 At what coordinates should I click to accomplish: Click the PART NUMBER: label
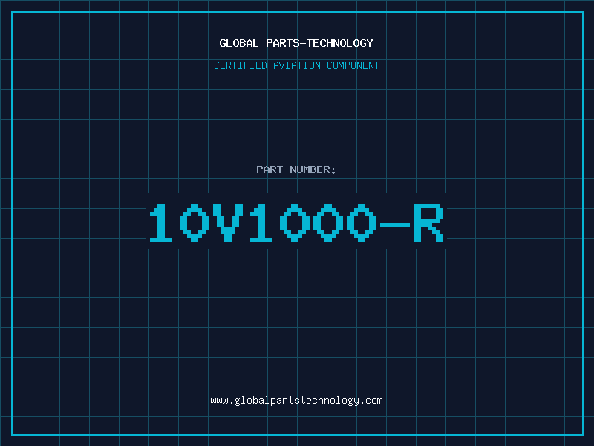(x=296, y=169)
